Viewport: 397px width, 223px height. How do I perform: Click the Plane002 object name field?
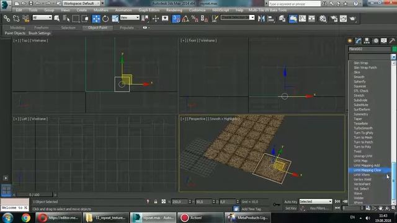click(370, 49)
